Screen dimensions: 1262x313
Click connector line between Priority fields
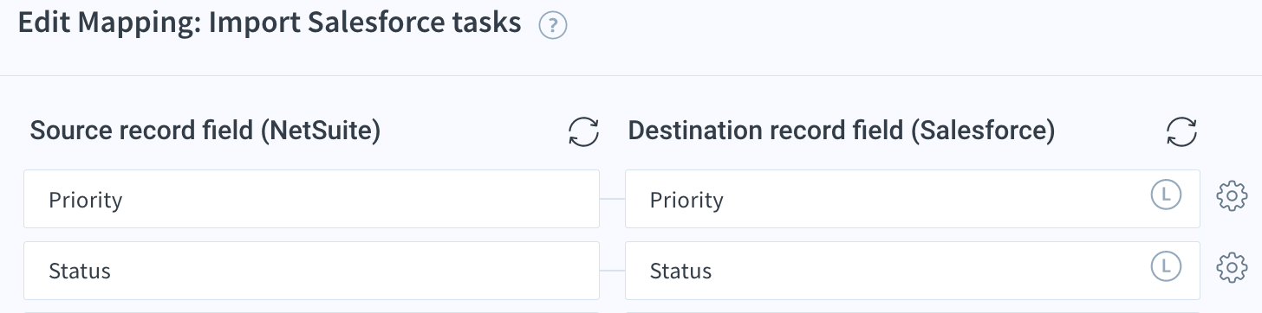point(612,199)
